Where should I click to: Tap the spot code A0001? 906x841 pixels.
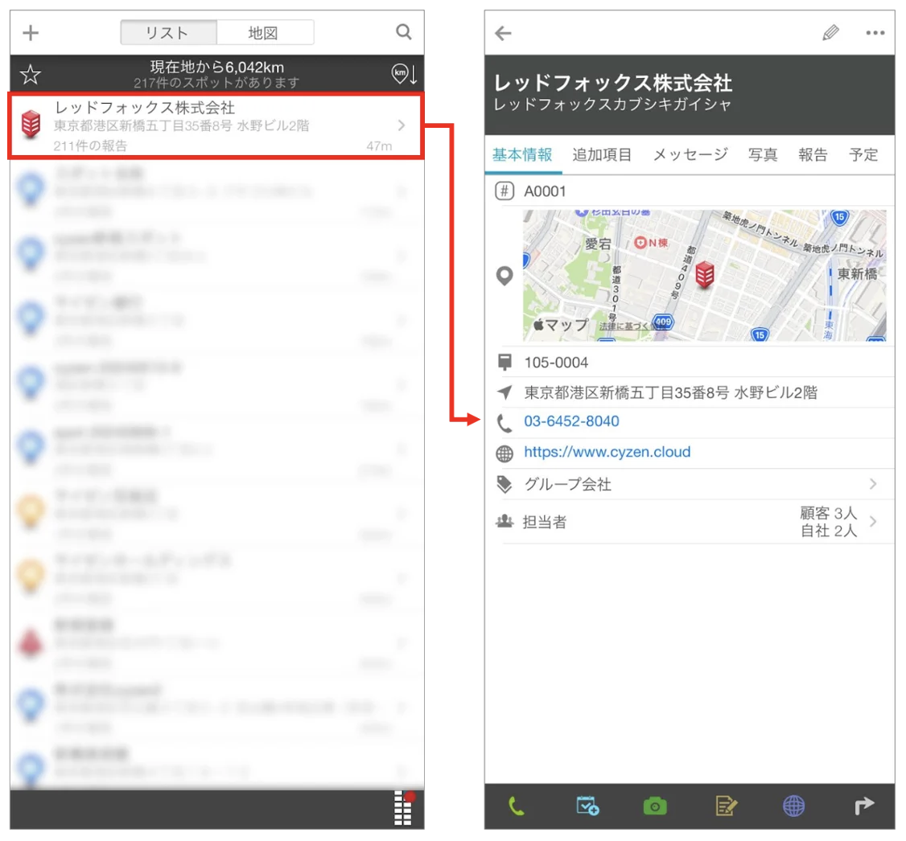[x=545, y=191]
